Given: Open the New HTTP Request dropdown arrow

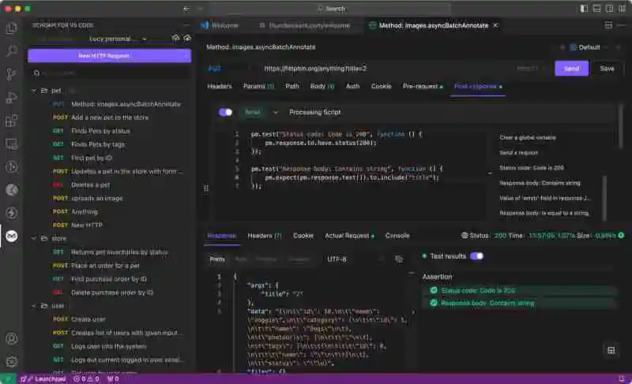Looking at the screenshot, I should coord(185,55).
